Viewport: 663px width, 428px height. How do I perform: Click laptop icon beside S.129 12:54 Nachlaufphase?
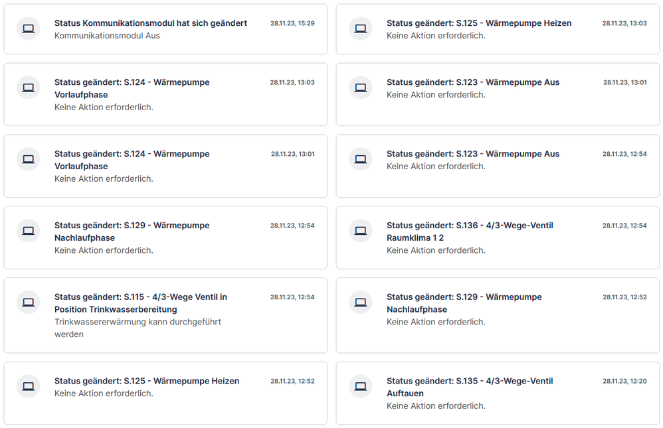pos(28,231)
